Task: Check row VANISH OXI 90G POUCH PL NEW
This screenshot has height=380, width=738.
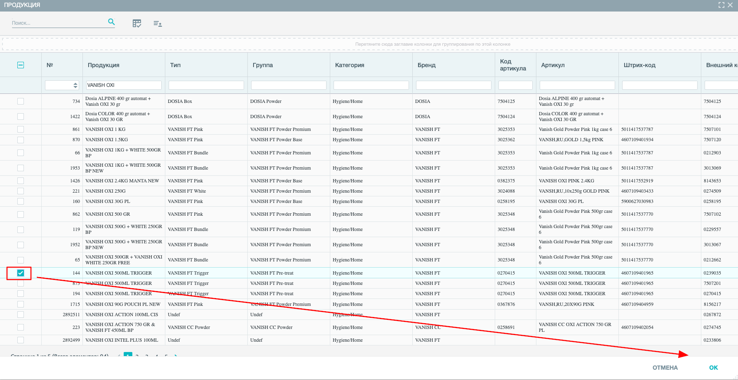Action: pos(21,304)
